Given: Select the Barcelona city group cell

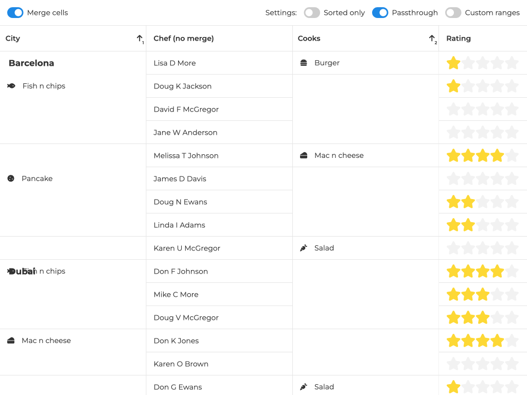Looking at the screenshot, I should tap(31, 63).
